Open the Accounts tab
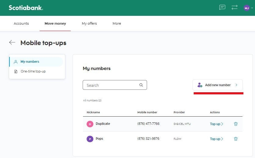The height and width of the screenshot is (158, 255). (21, 23)
